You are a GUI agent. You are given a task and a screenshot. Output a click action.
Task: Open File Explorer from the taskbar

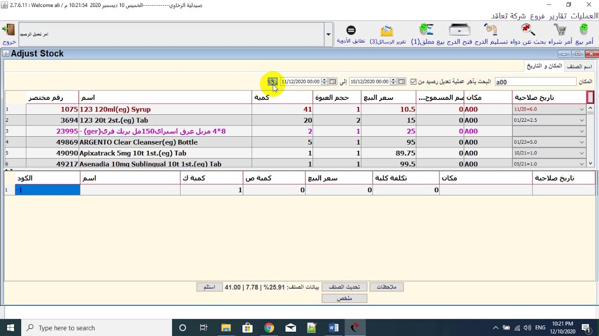point(226,328)
